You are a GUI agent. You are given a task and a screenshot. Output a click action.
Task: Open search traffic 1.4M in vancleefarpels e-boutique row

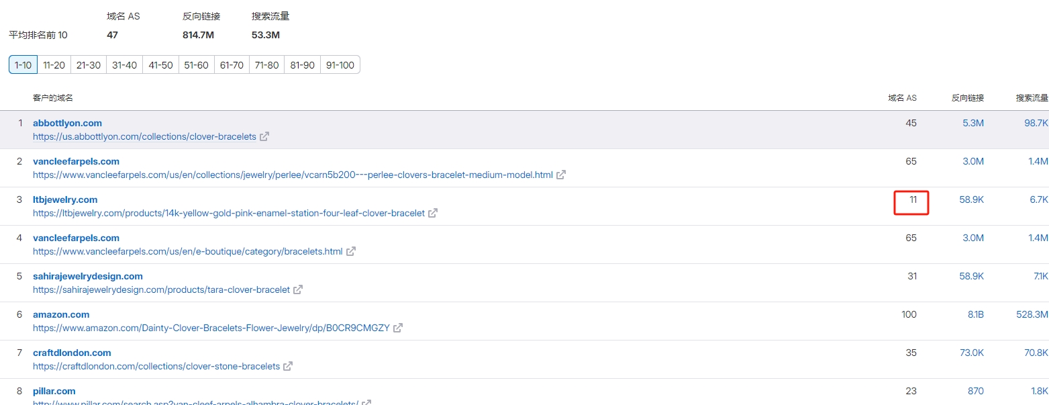tap(1038, 238)
